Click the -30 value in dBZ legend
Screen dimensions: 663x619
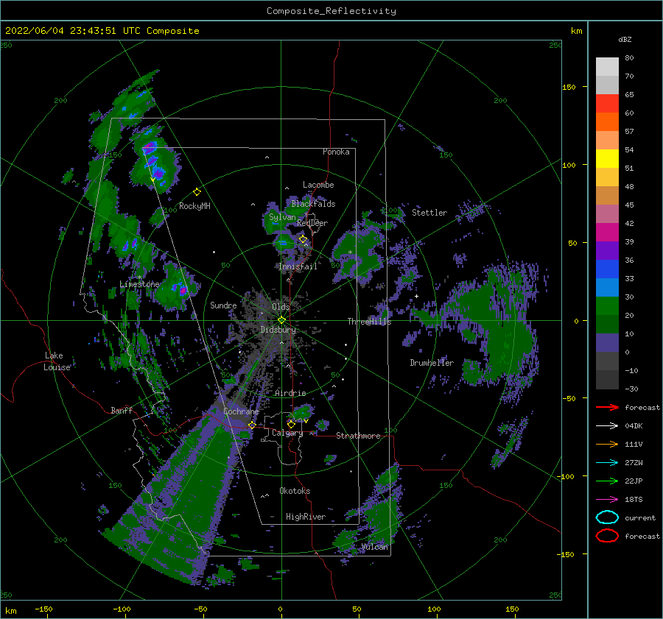[x=631, y=389]
